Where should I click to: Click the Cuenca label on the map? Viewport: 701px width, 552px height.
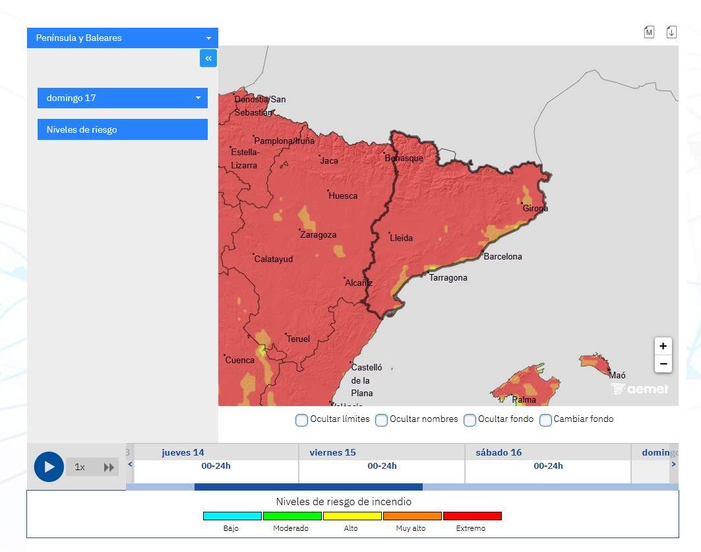tap(239, 360)
